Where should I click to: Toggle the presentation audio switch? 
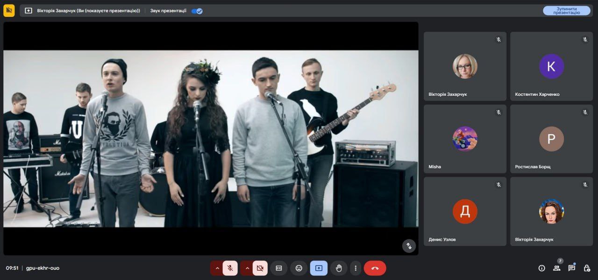[197, 11]
